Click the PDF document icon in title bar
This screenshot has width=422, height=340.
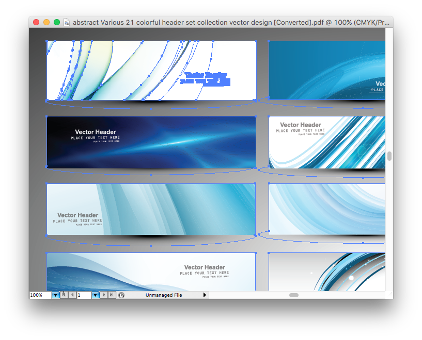point(67,22)
